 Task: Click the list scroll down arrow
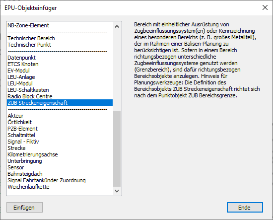pos(117,191)
